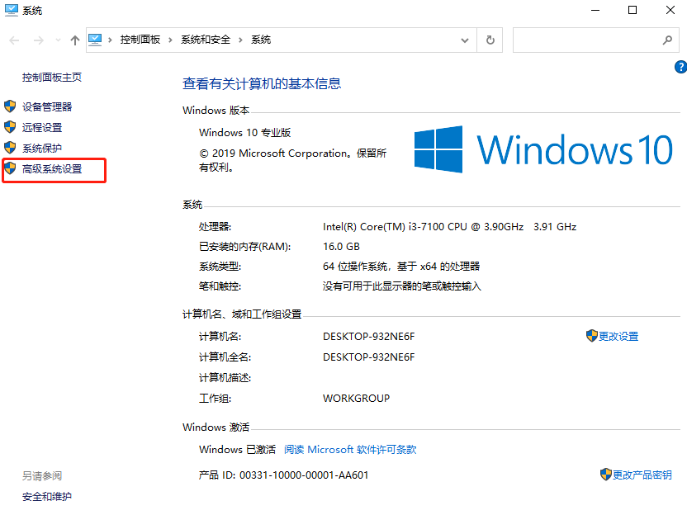Go to 控制面板主页
687x515 pixels.
[52, 78]
